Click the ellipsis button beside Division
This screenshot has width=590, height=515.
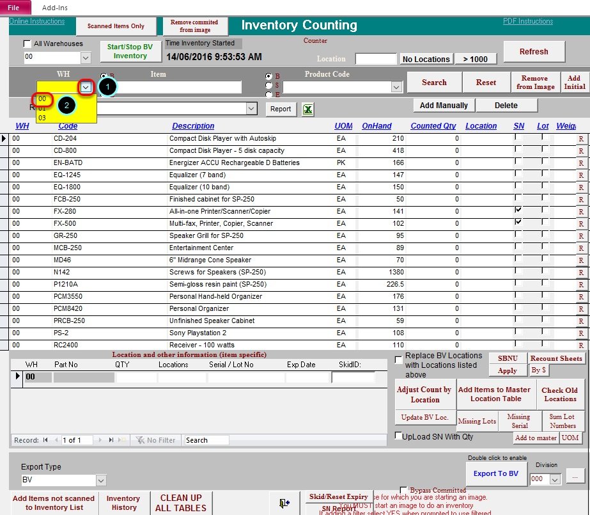tap(575, 477)
